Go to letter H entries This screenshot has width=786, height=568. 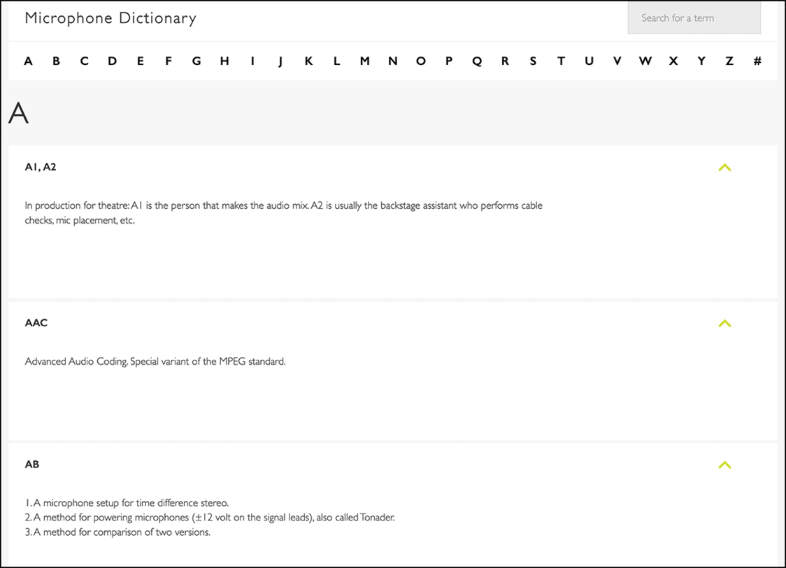coord(224,61)
